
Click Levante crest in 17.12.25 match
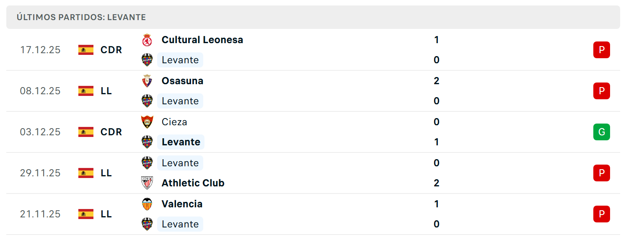(x=147, y=60)
